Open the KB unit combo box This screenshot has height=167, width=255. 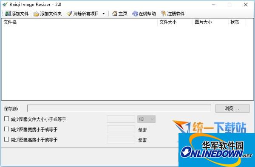tap(146, 119)
